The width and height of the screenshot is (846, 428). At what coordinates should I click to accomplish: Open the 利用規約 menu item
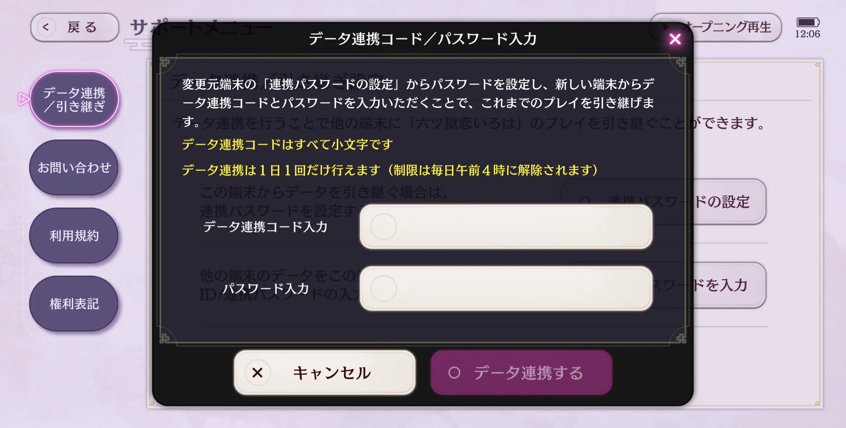[74, 236]
